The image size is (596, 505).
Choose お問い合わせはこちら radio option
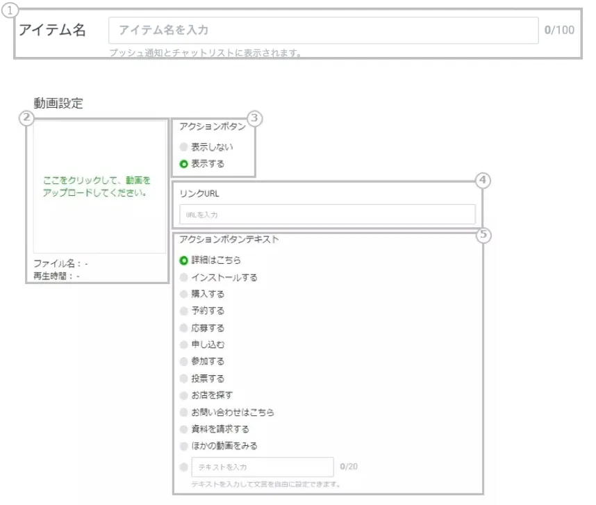click(184, 412)
